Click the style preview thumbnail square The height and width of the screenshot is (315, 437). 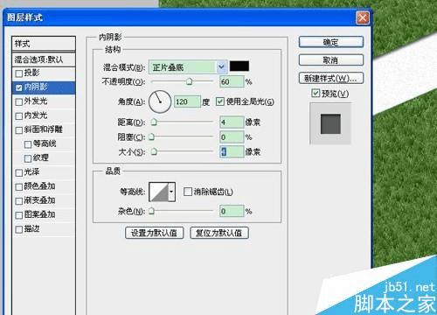[x=330, y=123]
